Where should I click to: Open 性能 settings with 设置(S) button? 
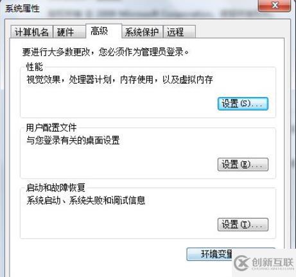coord(243,104)
